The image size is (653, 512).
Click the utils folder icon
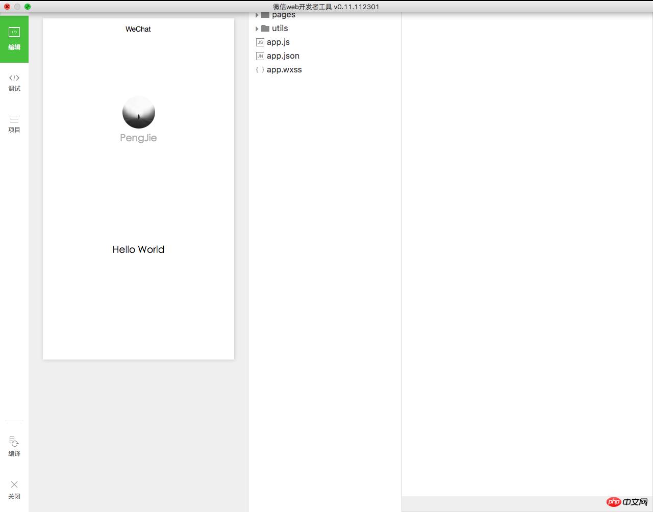tap(265, 29)
